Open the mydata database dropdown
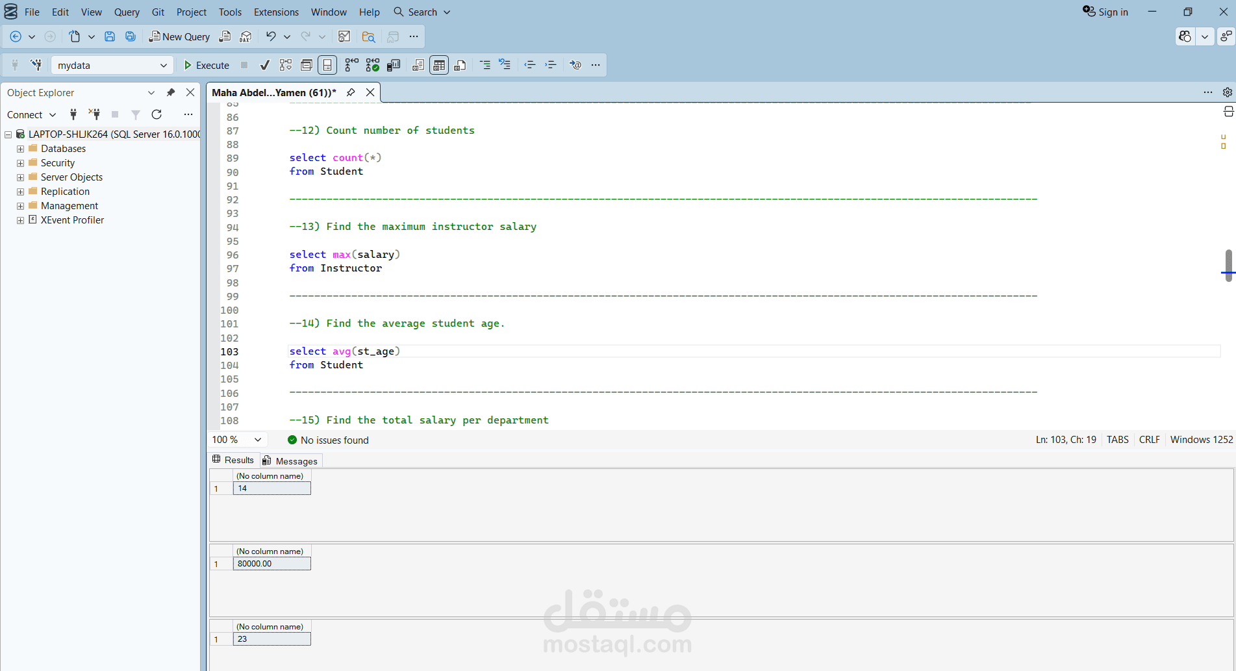 (164, 65)
